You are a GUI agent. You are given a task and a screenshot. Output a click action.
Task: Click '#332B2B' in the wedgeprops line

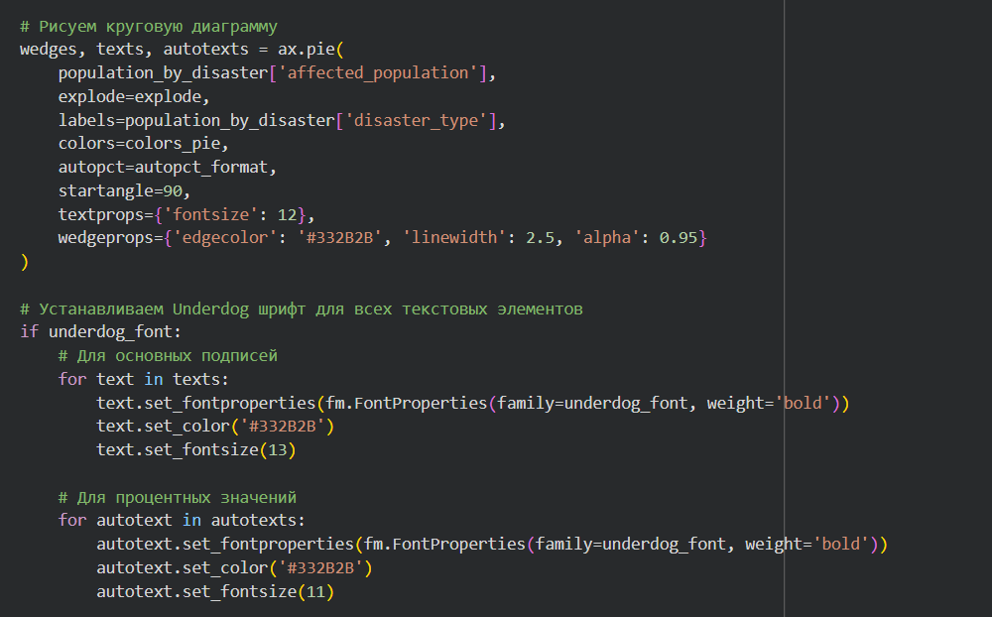pyautogui.click(x=339, y=238)
